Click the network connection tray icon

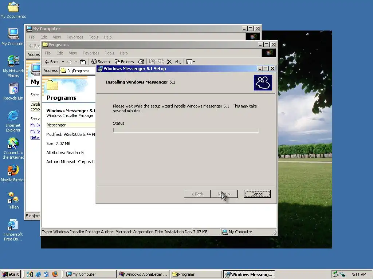tap(342, 274)
